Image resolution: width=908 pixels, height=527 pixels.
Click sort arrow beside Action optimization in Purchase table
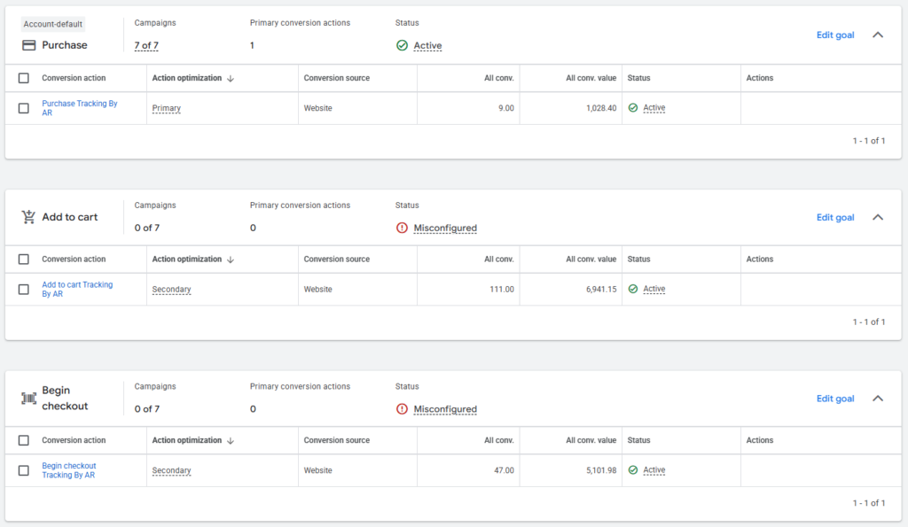point(231,78)
